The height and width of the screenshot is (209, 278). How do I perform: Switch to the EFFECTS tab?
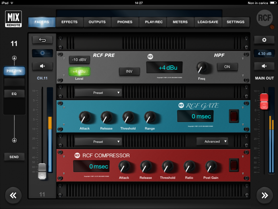click(x=69, y=22)
